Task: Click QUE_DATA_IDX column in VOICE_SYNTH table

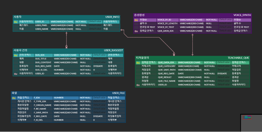Action: click(166, 31)
